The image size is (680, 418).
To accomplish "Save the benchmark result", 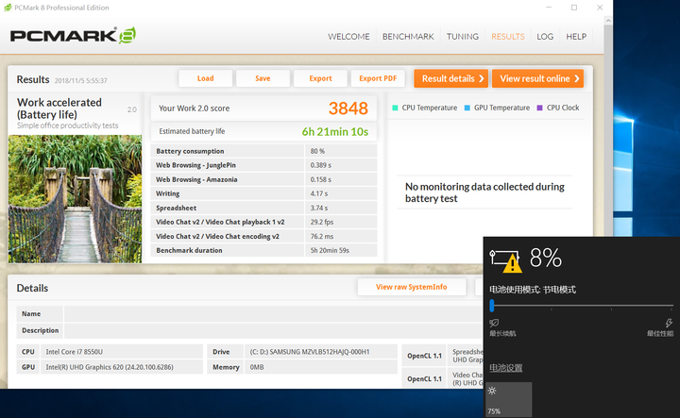I will (x=263, y=78).
